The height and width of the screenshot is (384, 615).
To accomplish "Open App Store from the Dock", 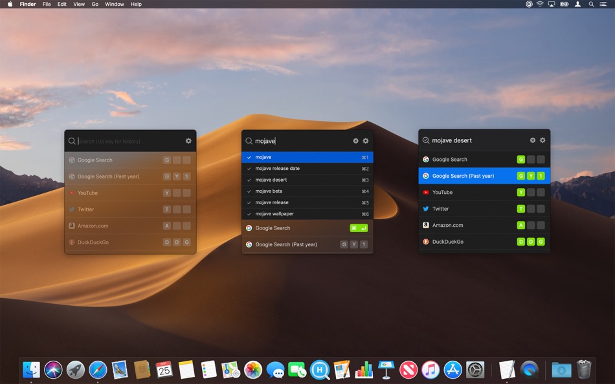I will tap(453, 370).
